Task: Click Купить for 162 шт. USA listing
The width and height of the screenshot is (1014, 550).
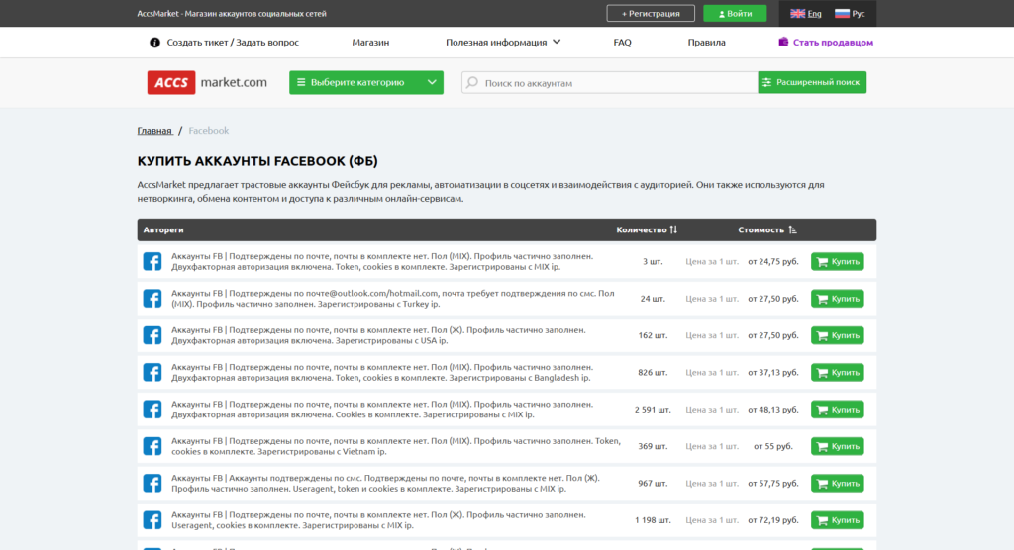Action: (838, 335)
